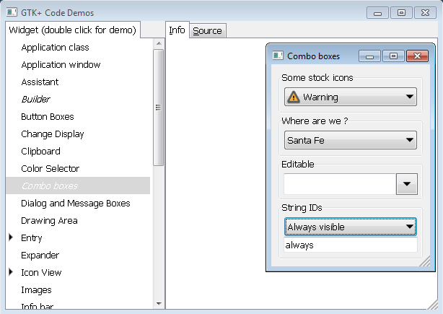Open the Always visible String IDs dropdown
443x314 pixels.
tap(350, 227)
